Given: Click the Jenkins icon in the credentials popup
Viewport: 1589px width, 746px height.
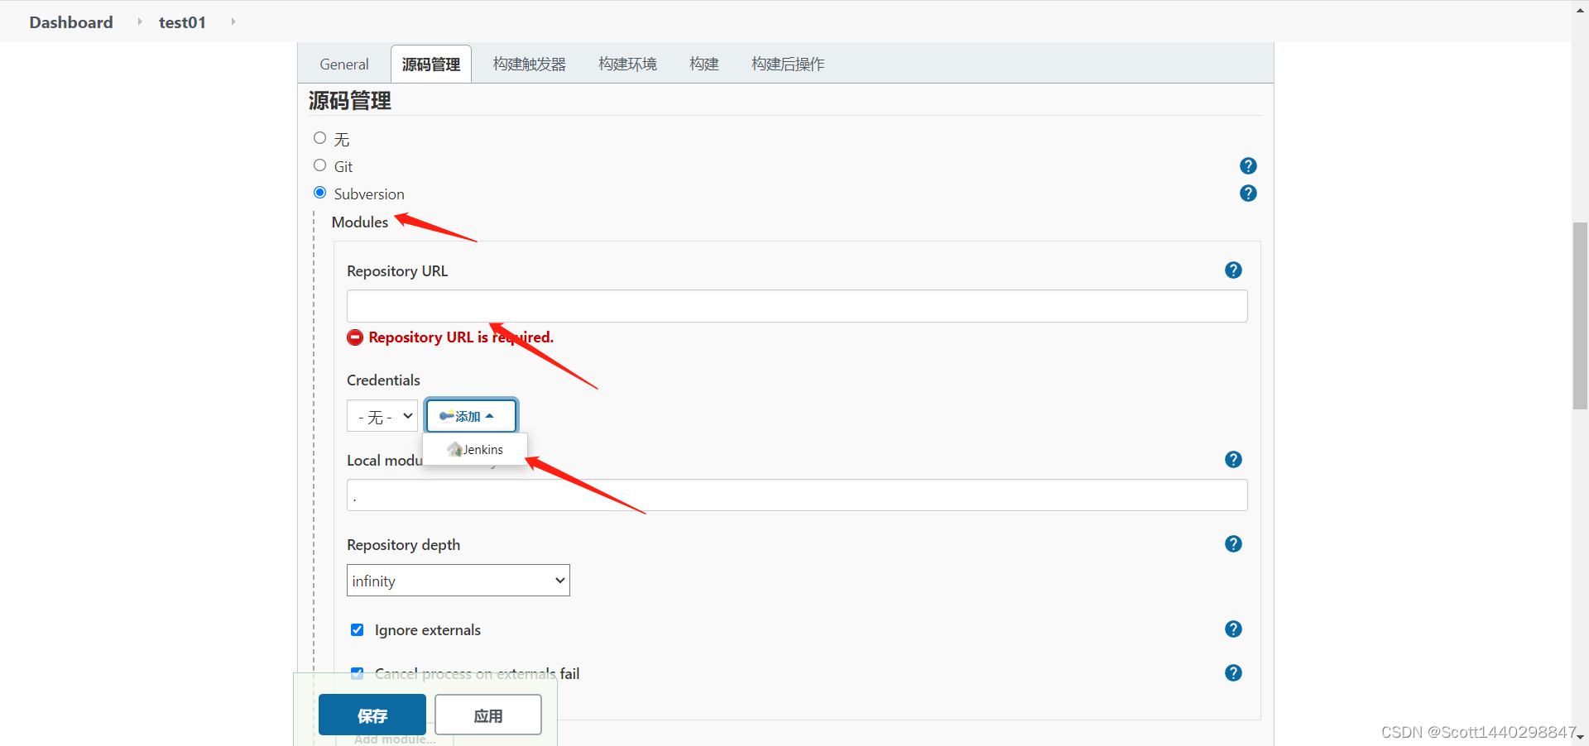Looking at the screenshot, I should pos(455,449).
